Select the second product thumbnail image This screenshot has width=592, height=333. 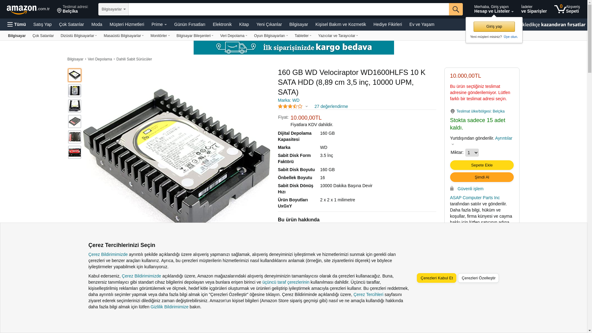click(75, 91)
